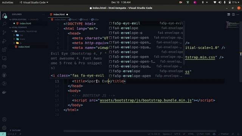Open the Accounts menu icon

(x=4, y=119)
